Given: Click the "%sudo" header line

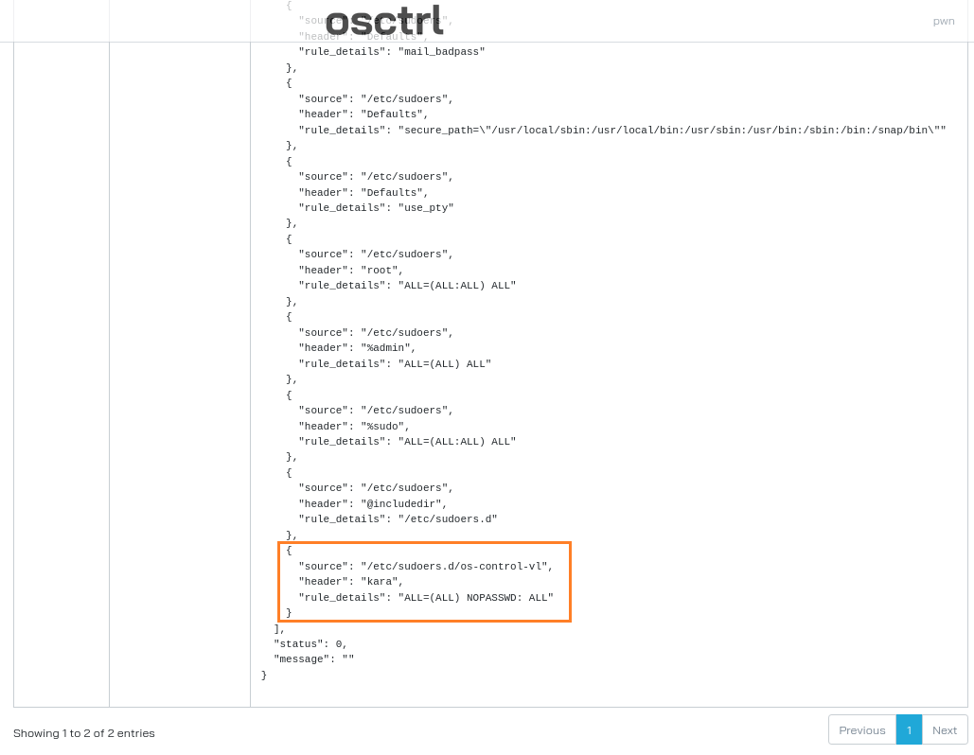Looking at the screenshot, I should 354,426.
